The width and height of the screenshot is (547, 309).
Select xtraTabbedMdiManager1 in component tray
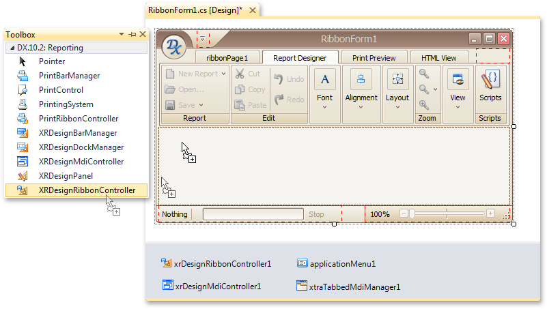348,286
